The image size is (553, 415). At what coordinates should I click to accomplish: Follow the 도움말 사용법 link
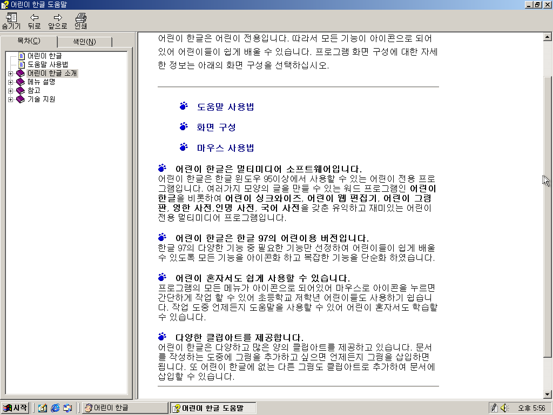pos(225,106)
